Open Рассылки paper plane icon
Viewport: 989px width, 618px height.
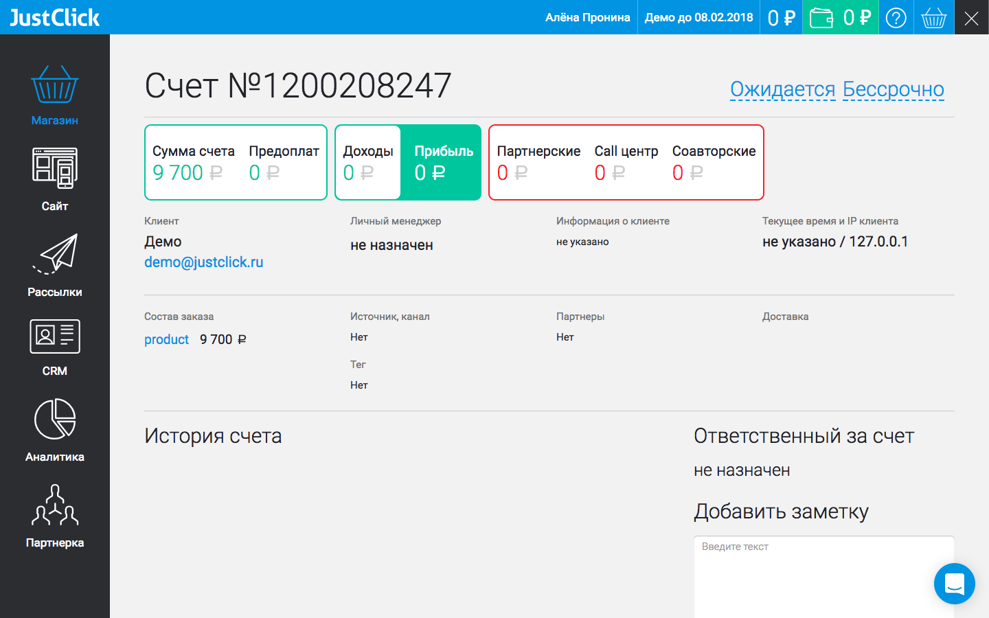click(x=55, y=254)
